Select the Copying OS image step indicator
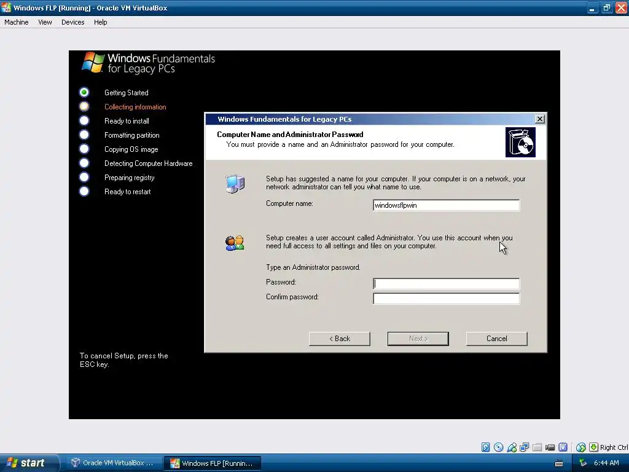The height and width of the screenshot is (472, 629). [84, 149]
